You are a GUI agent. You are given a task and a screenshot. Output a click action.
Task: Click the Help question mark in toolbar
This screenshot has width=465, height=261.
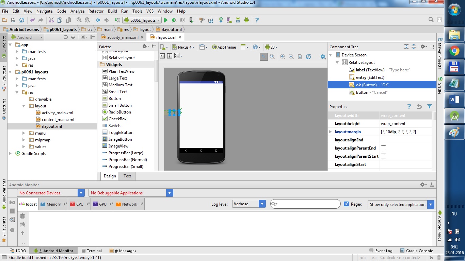[x=257, y=20]
